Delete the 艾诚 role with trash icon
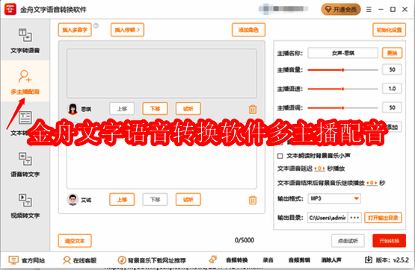The width and height of the screenshot is (415, 270). pyautogui.click(x=253, y=200)
